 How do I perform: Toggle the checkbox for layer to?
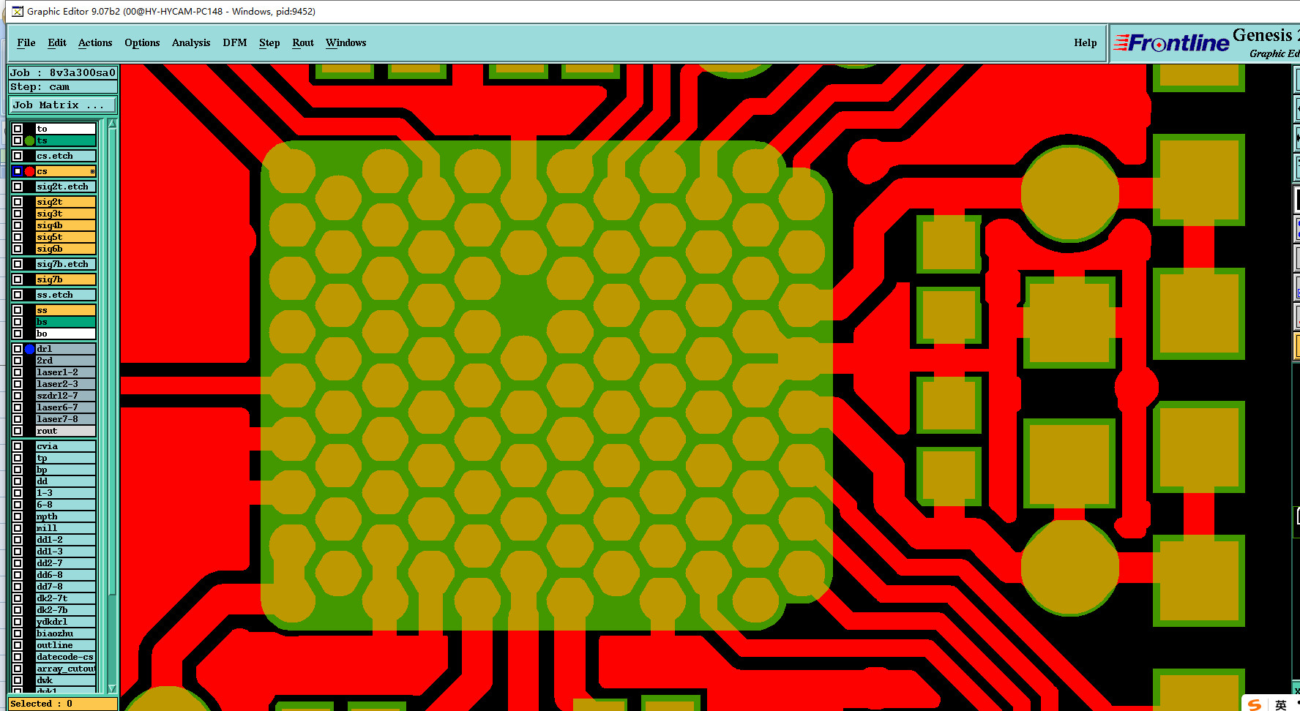18,129
